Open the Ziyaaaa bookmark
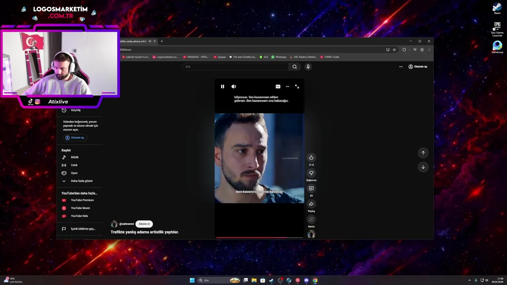The height and width of the screenshot is (285, 507). tap(219, 57)
